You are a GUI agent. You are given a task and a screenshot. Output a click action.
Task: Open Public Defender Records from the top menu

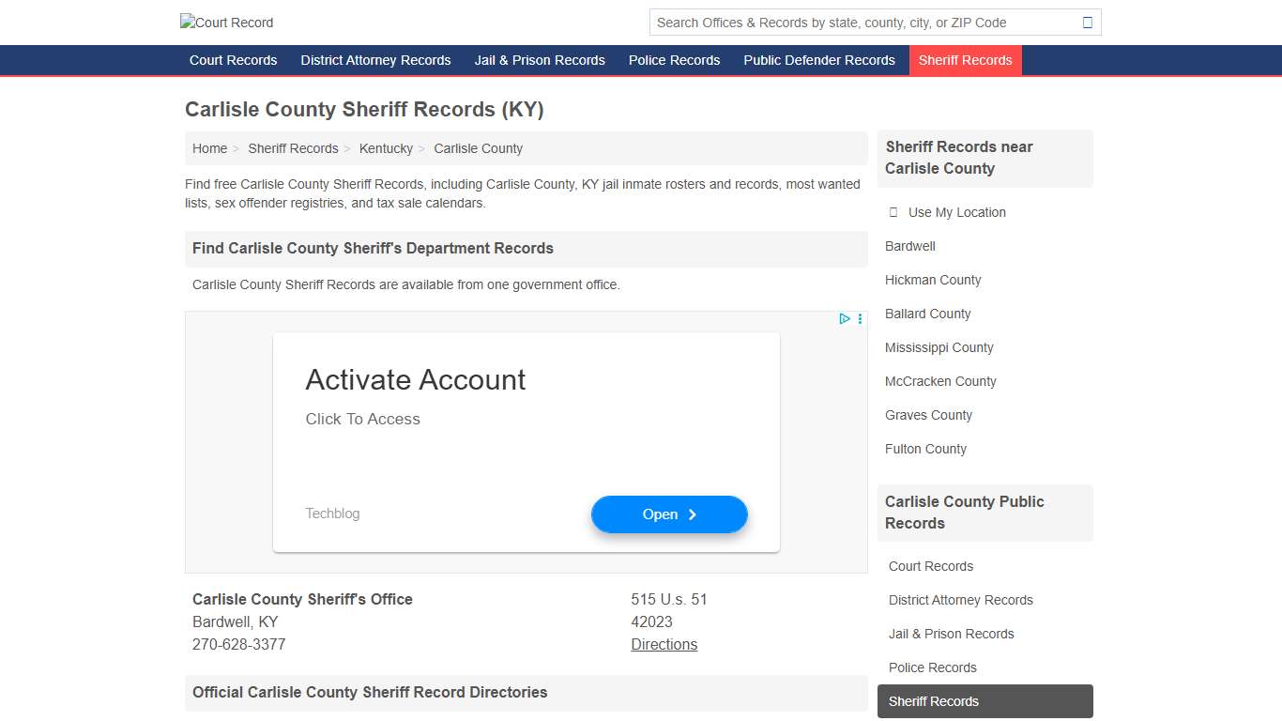click(818, 60)
